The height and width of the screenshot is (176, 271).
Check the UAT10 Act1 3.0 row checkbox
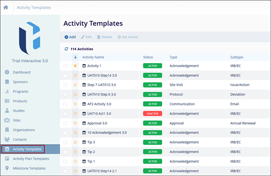tap(65, 114)
